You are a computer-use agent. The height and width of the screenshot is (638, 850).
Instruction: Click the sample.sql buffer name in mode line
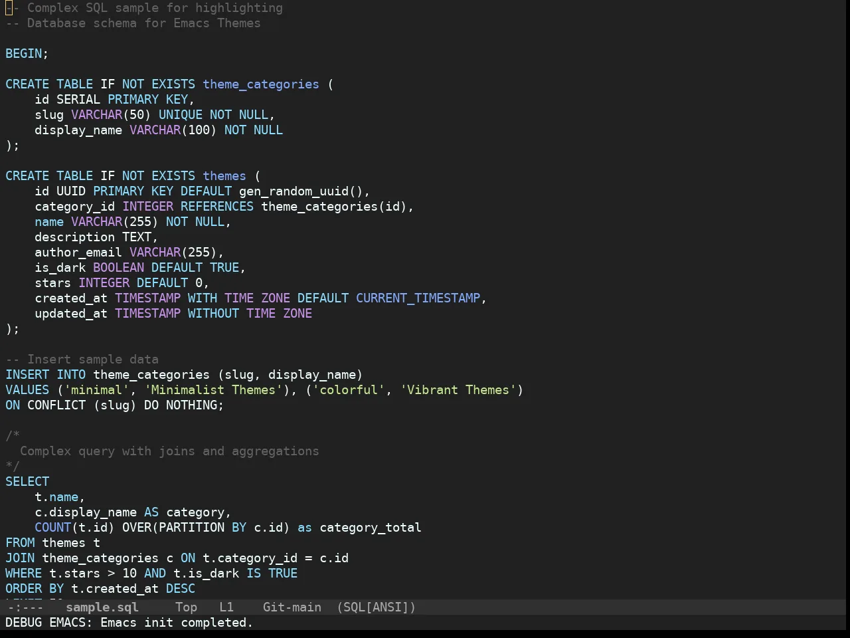point(102,607)
